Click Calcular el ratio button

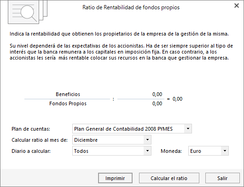[x=169, y=178]
